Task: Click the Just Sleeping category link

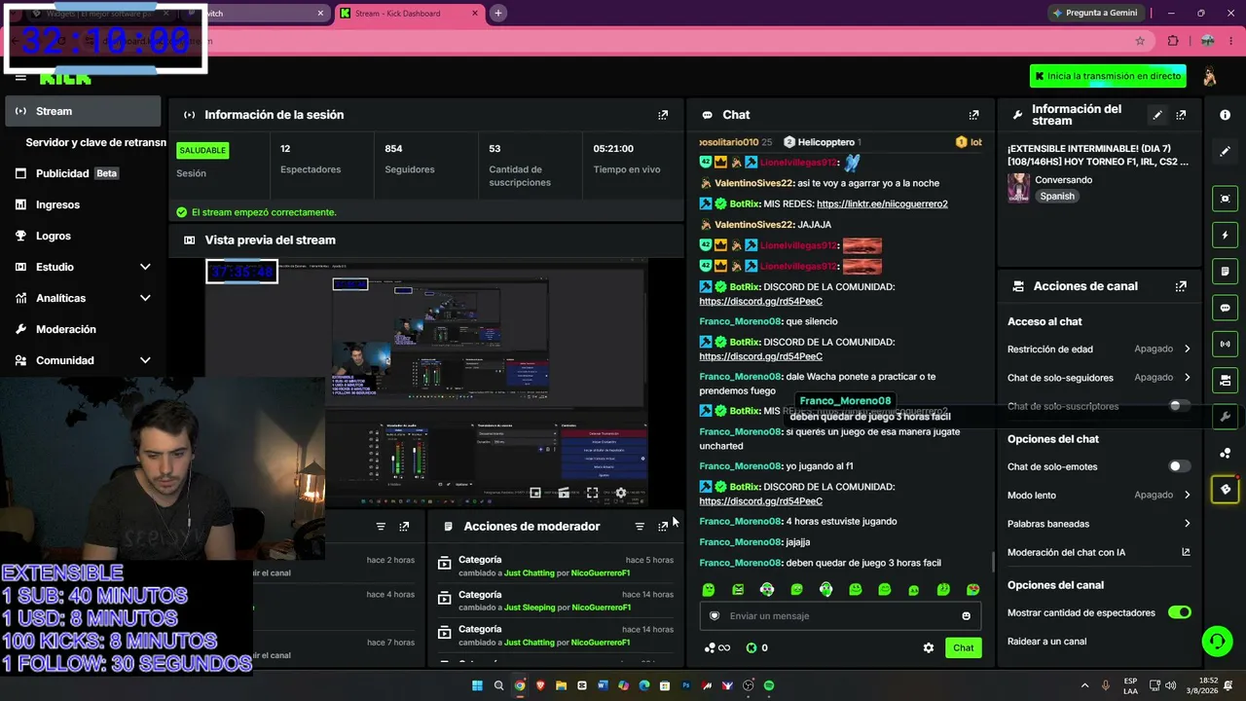Action: click(x=530, y=608)
